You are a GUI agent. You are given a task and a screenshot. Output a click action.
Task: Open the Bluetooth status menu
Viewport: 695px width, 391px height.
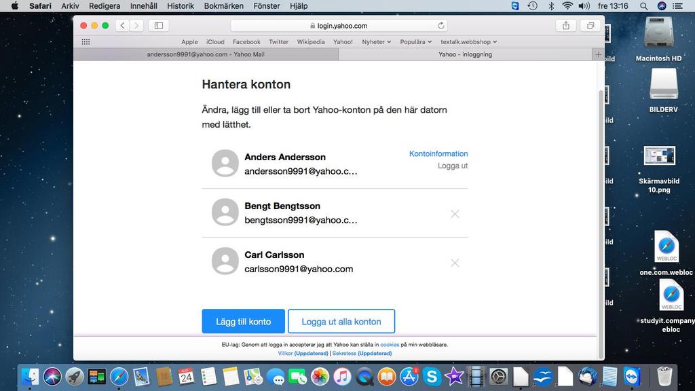coord(551,5)
